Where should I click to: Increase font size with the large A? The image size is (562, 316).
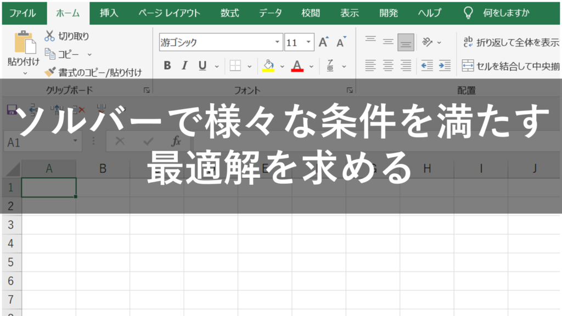click(x=323, y=42)
